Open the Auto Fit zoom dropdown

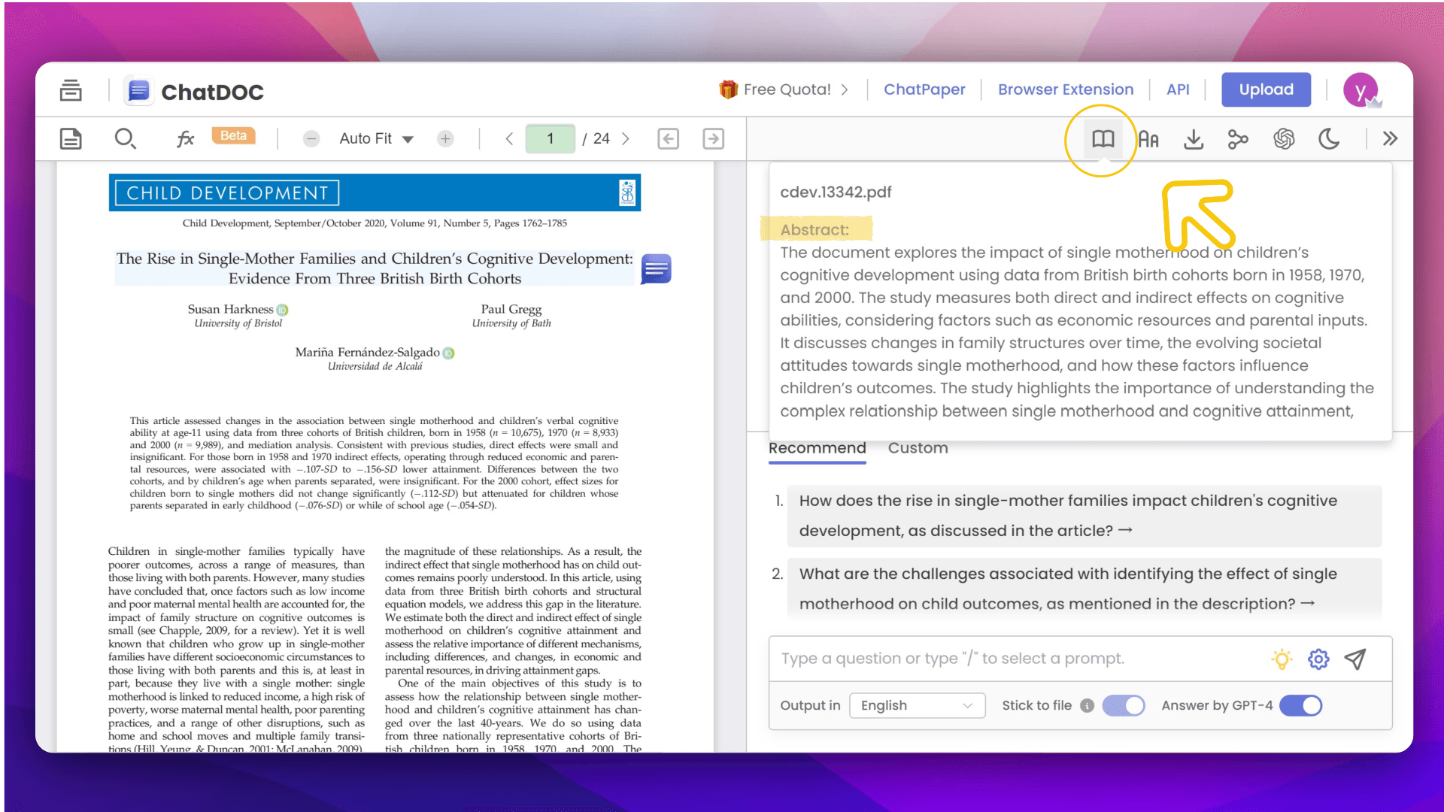(376, 139)
